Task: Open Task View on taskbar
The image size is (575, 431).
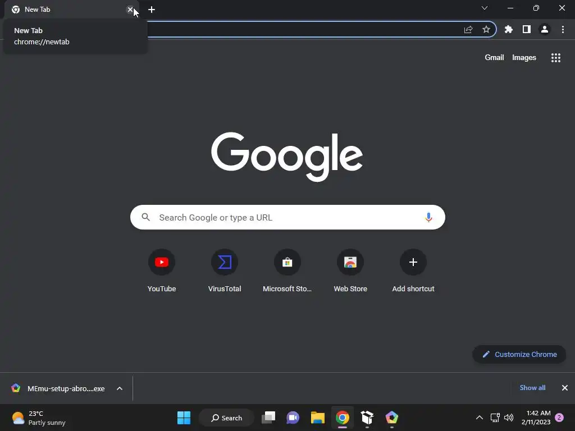Action: pos(268,418)
